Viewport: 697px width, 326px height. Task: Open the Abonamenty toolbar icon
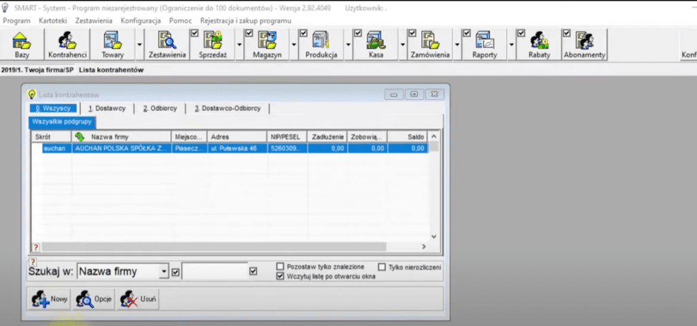[x=584, y=45]
